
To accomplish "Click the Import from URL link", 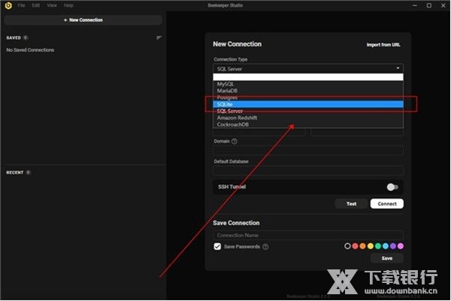I will point(383,45).
